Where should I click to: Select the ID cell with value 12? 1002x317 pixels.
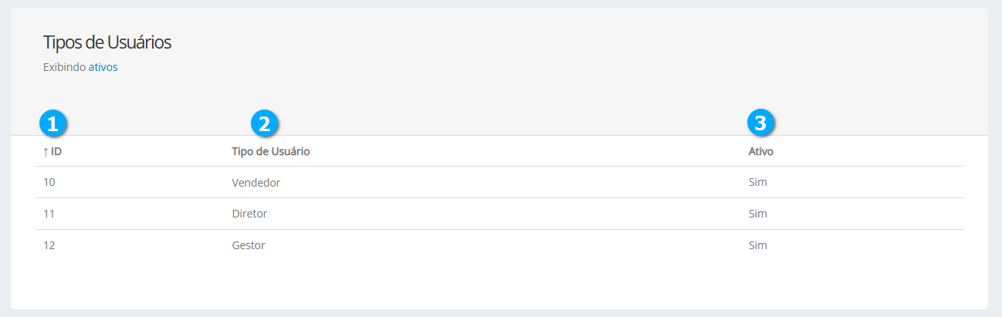click(49, 245)
